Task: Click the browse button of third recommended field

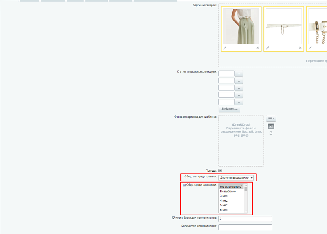Action: click(x=239, y=88)
